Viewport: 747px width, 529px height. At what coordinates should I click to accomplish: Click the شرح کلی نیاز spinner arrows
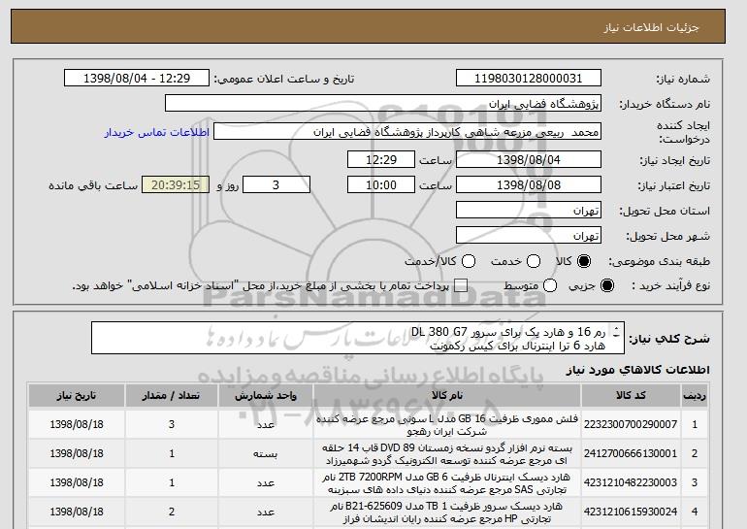click(x=617, y=332)
